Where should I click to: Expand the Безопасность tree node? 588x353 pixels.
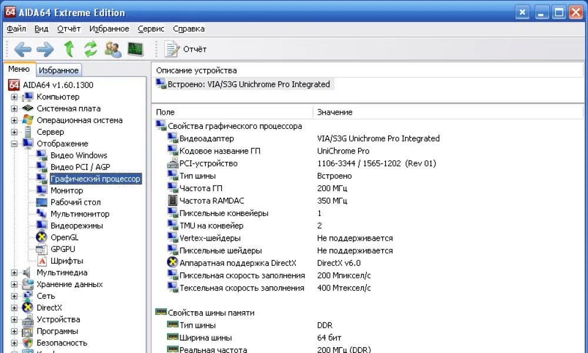(14, 343)
